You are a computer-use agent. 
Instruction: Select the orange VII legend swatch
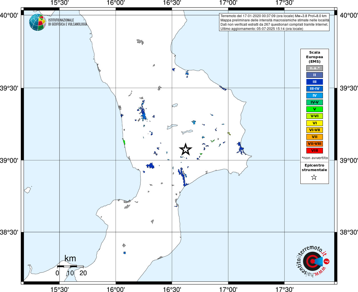(x=315, y=137)
